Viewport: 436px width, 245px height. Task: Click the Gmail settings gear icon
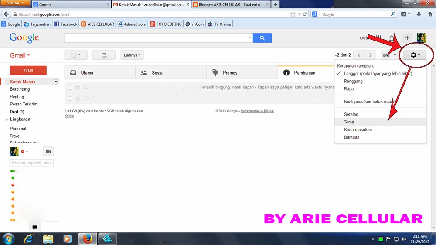coord(413,55)
